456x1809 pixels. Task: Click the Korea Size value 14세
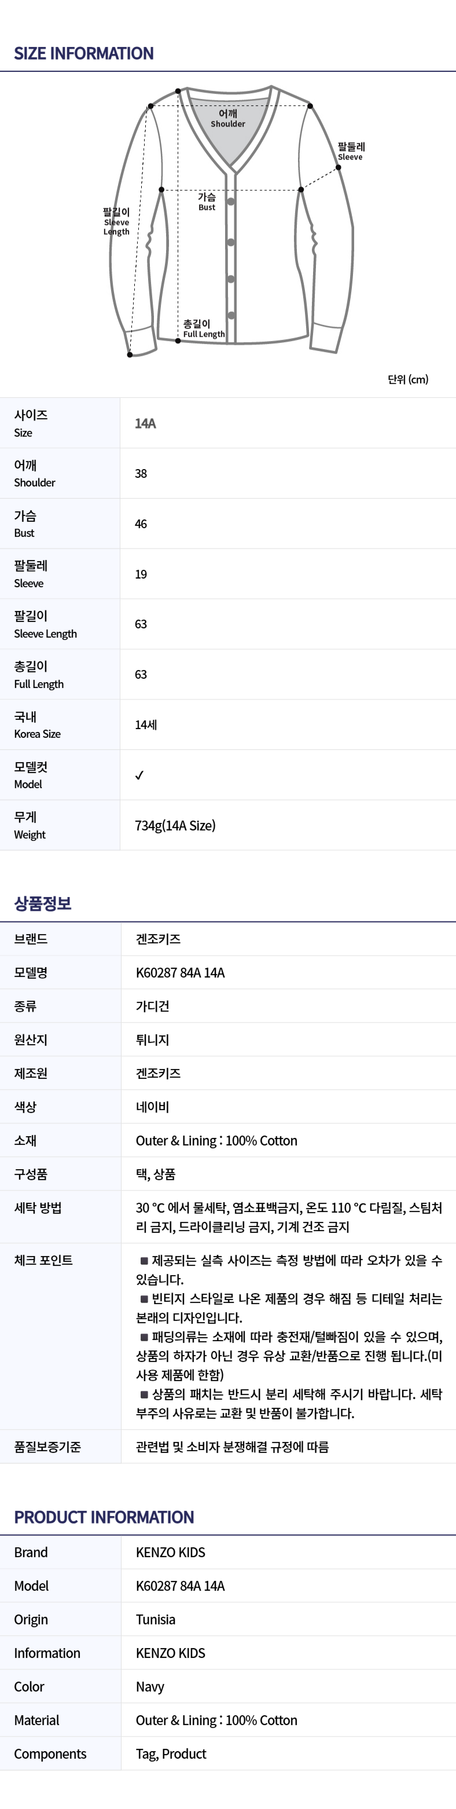pyautogui.click(x=146, y=725)
